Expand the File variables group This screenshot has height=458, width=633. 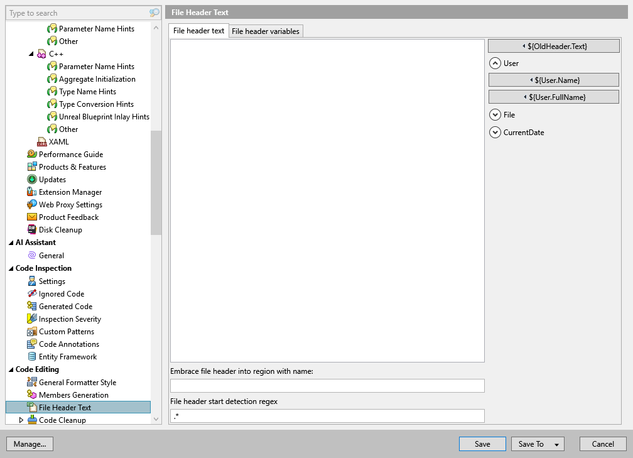click(x=496, y=114)
